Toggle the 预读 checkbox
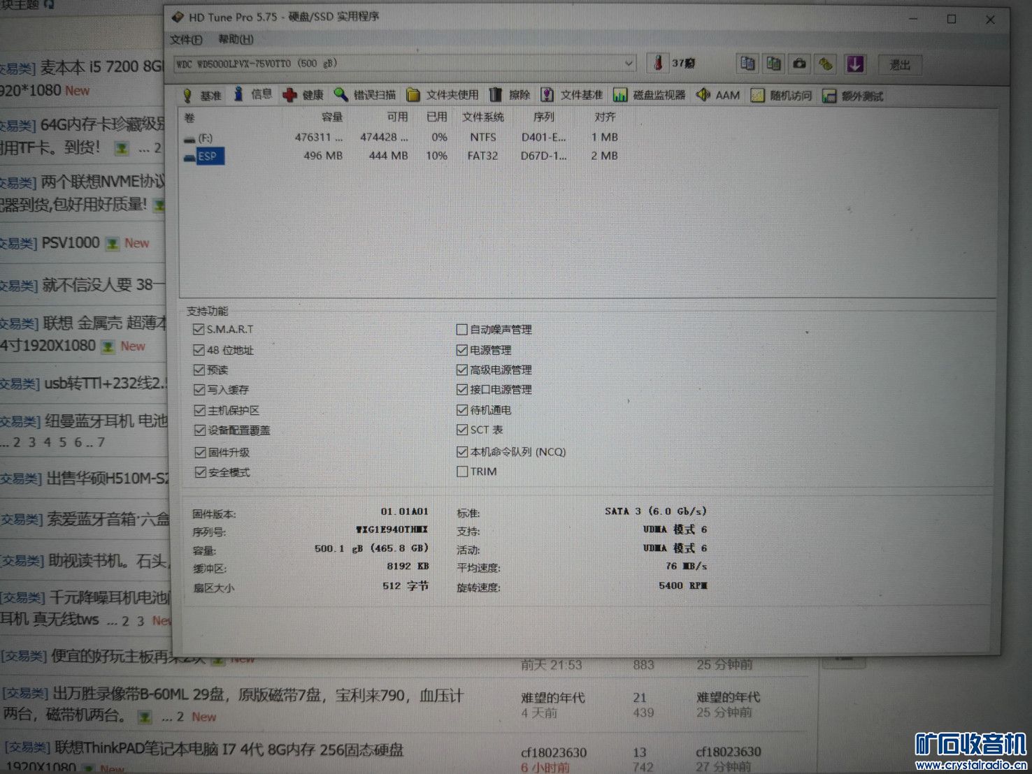The height and width of the screenshot is (774, 1032). pyautogui.click(x=199, y=370)
